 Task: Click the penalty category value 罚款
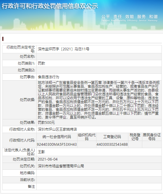[41, 63]
